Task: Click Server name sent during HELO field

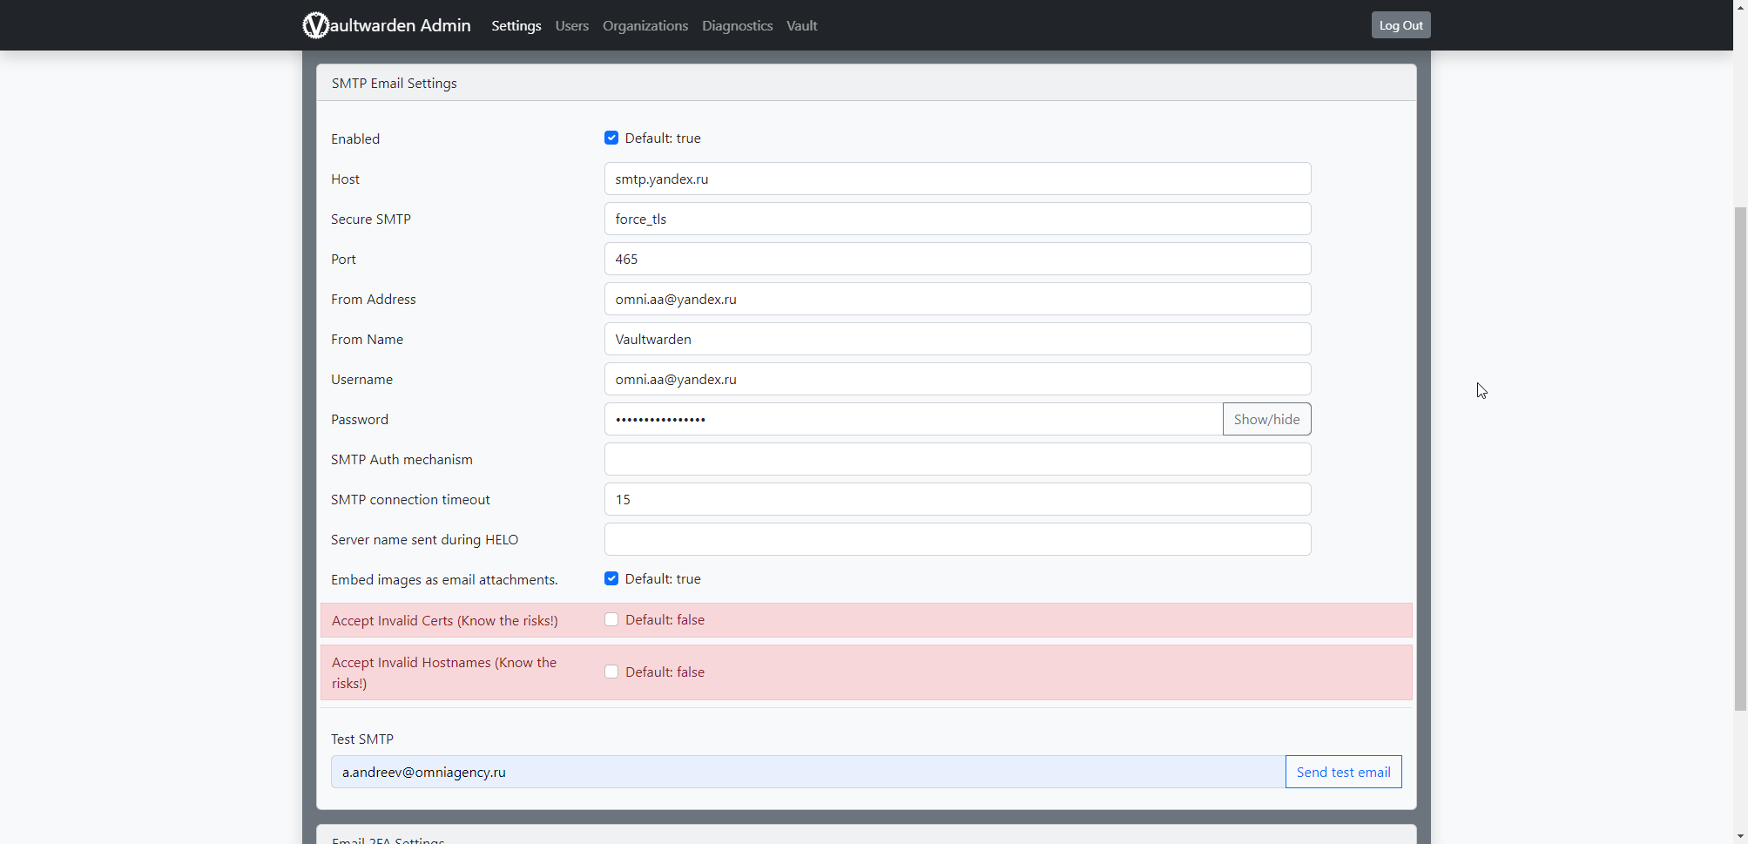Action: [957, 539]
